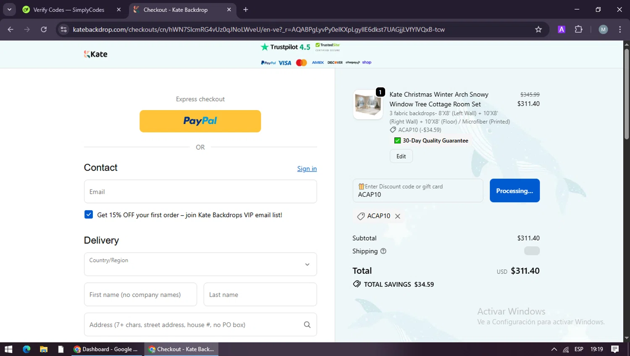Image resolution: width=630 pixels, height=356 pixels.
Task: Click the address search magnifier icon
Action: pos(307,324)
